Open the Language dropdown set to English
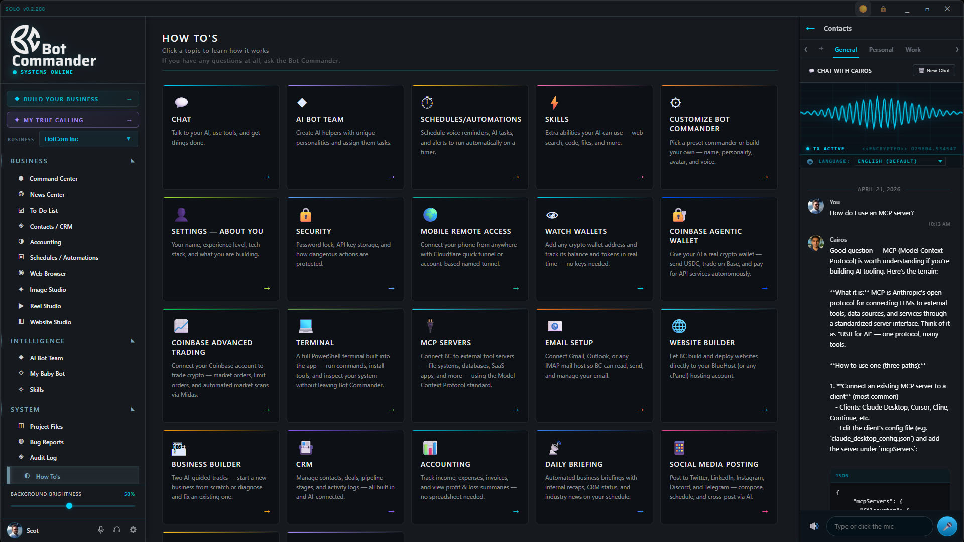The image size is (964, 542). click(900, 161)
